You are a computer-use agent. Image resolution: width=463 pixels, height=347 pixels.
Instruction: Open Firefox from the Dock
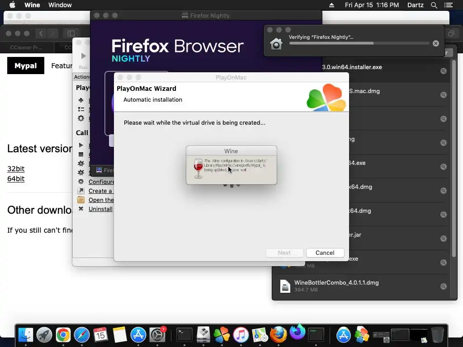[x=278, y=335]
